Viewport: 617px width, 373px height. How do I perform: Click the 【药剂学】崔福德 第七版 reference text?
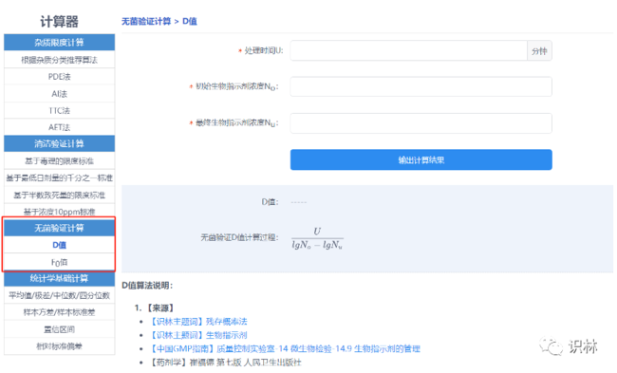point(225,362)
